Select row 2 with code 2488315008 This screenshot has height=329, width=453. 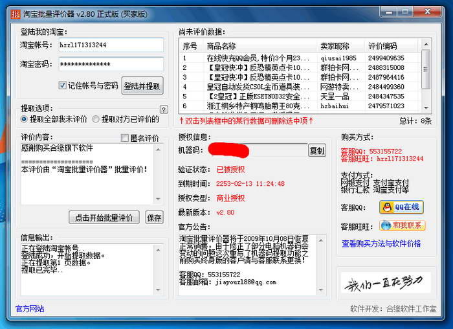coord(300,67)
